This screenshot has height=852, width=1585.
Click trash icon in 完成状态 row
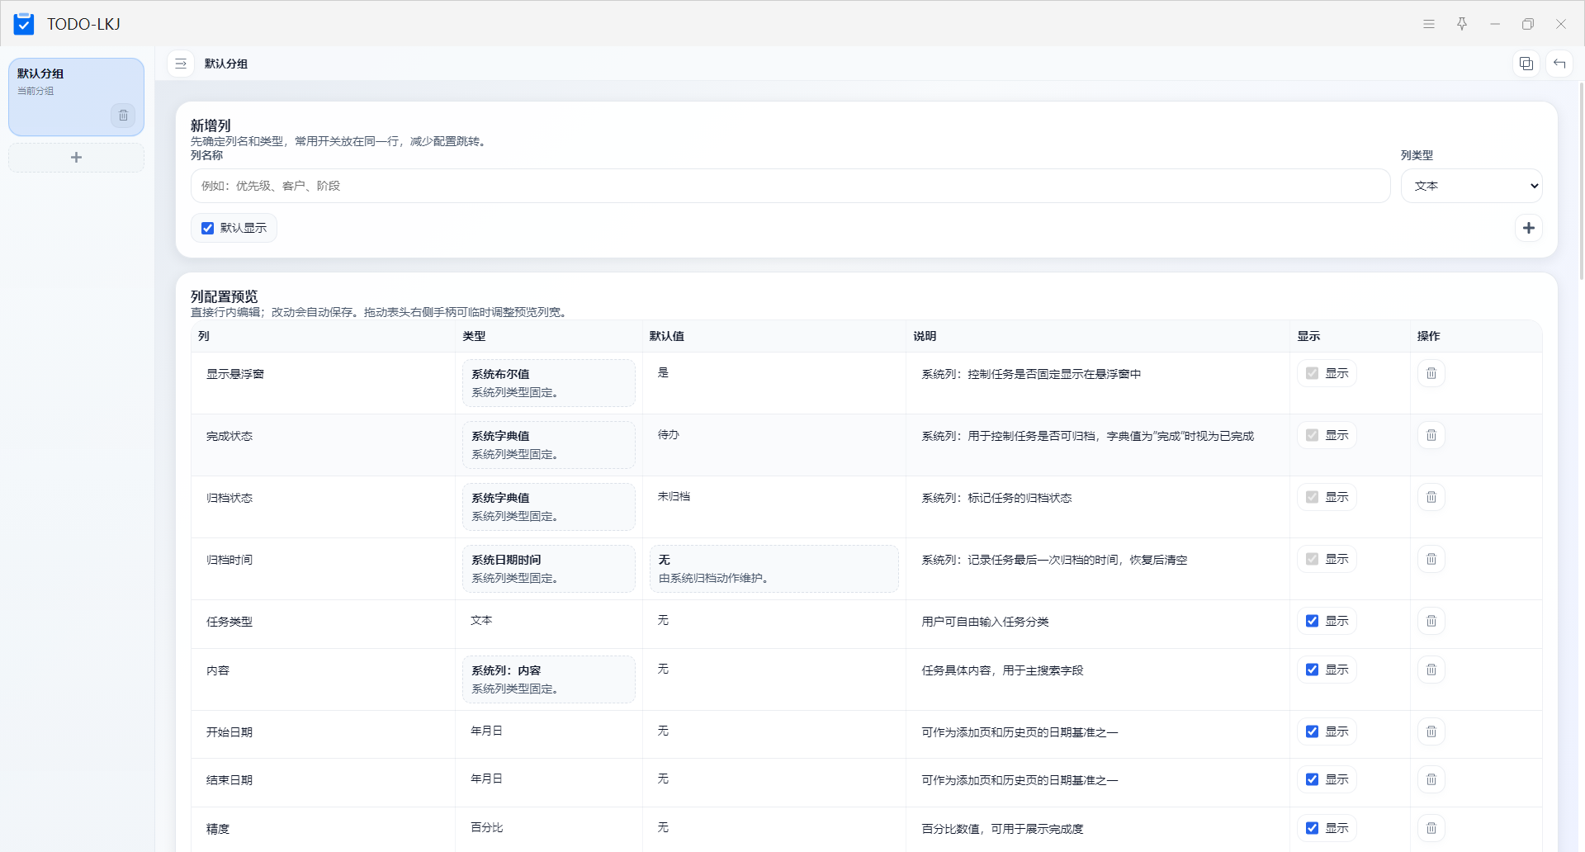point(1431,435)
